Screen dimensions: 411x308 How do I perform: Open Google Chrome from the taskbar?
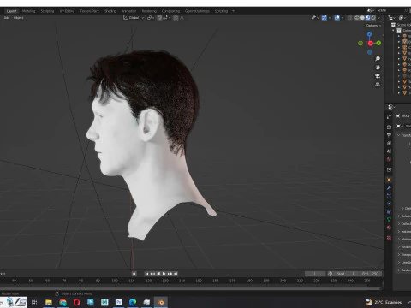tap(63, 302)
